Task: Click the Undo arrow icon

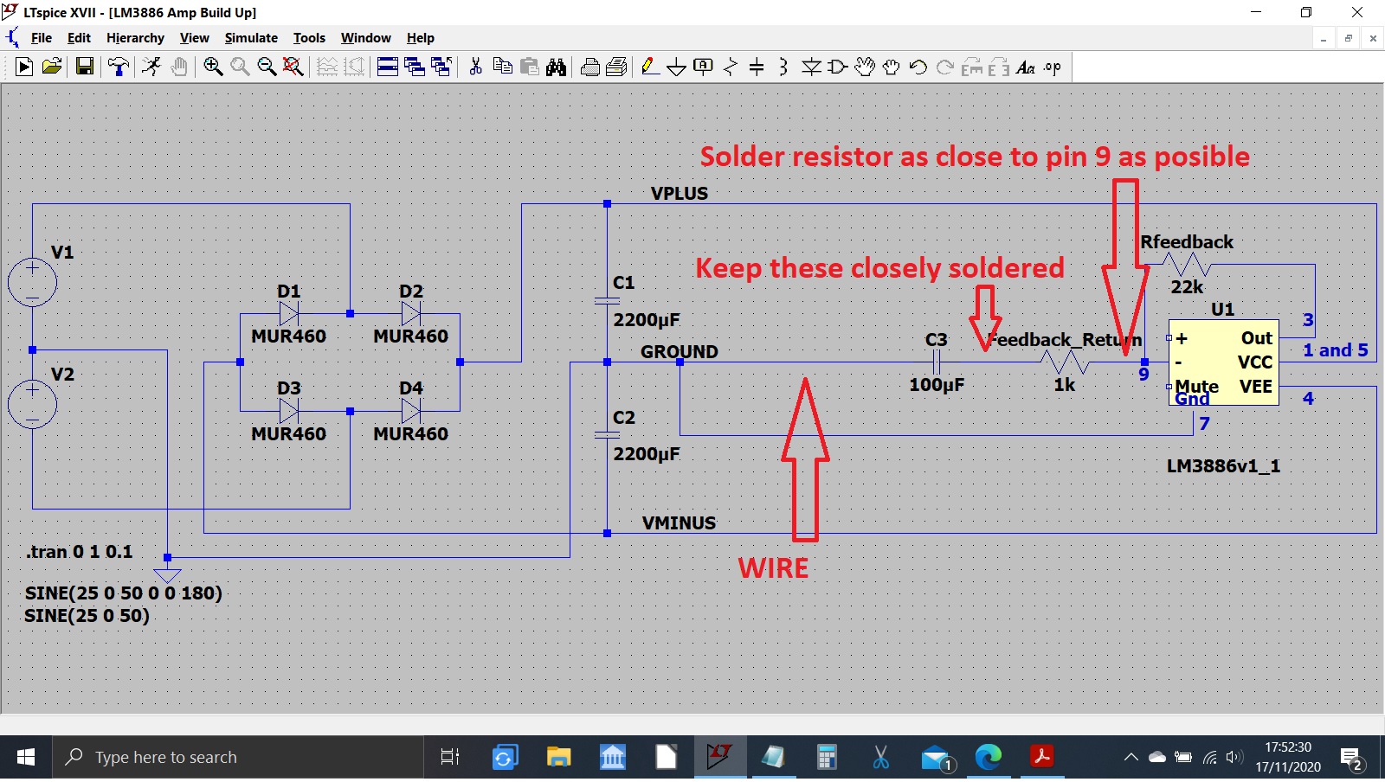Action: point(918,67)
